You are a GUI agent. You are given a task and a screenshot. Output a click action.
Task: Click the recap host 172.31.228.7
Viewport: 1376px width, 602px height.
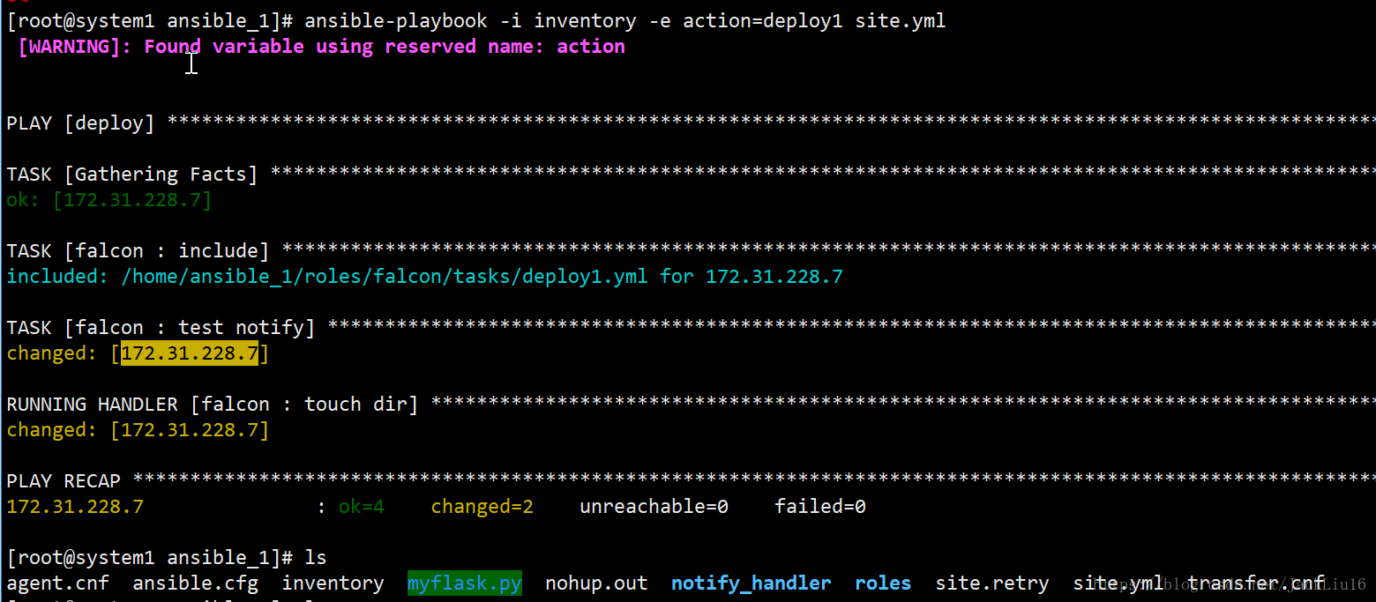coord(75,507)
